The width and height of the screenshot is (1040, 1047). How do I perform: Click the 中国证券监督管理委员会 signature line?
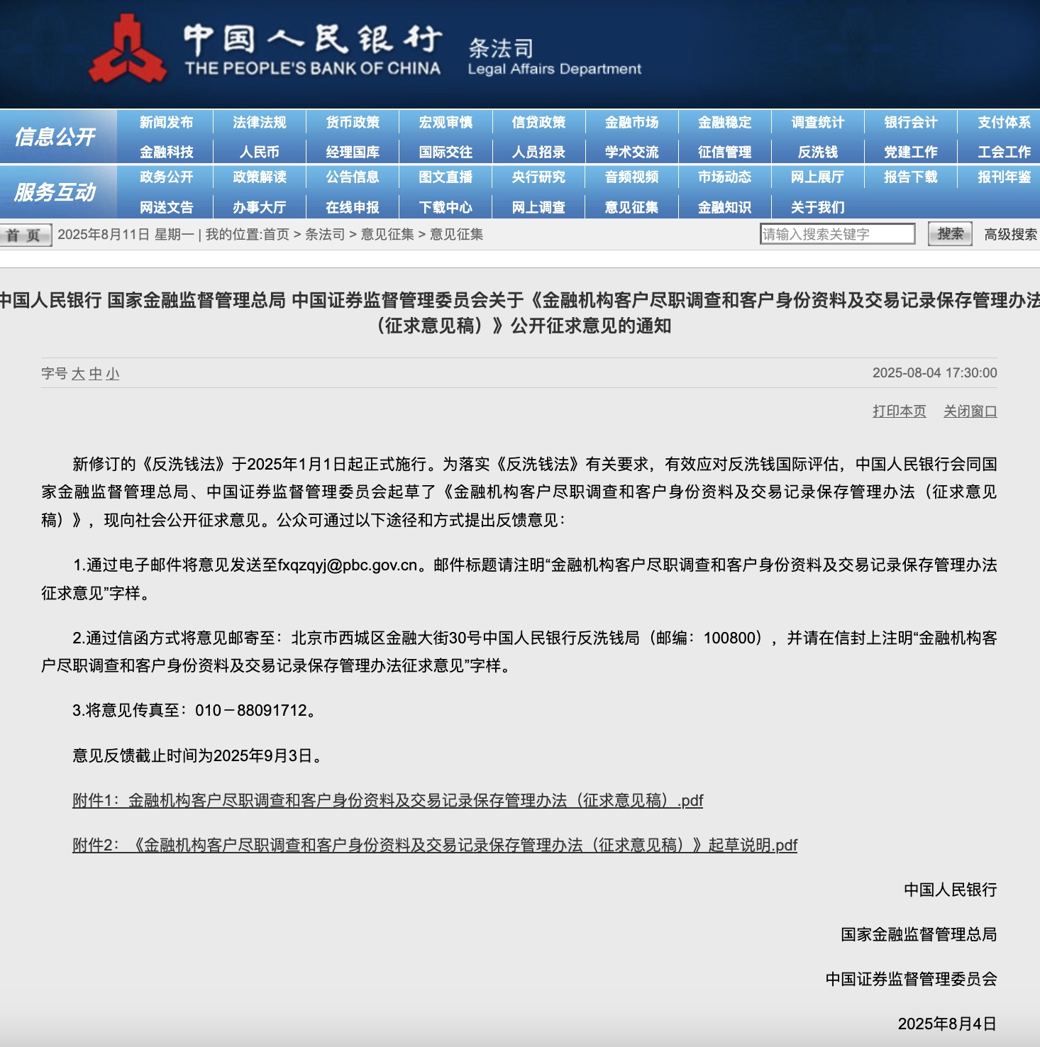(x=911, y=980)
